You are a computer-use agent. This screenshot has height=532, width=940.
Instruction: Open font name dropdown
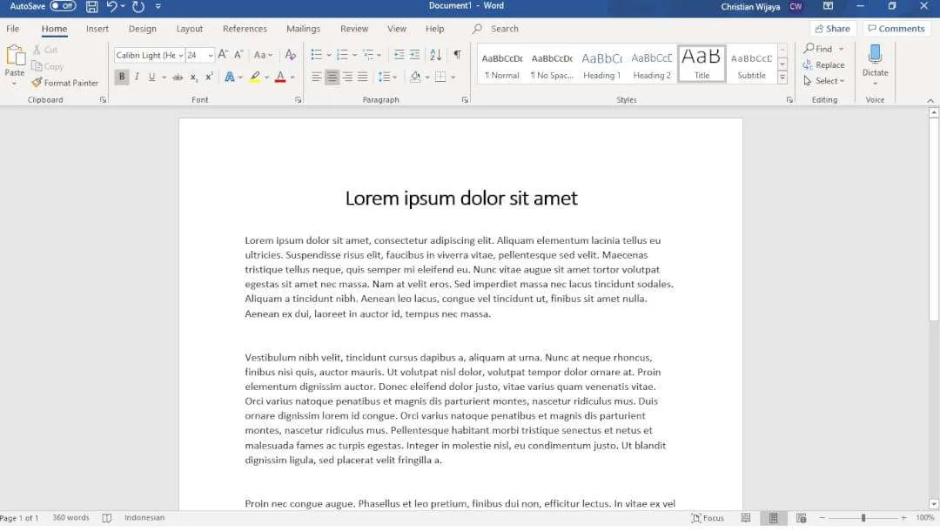click(x=181, y=55)
